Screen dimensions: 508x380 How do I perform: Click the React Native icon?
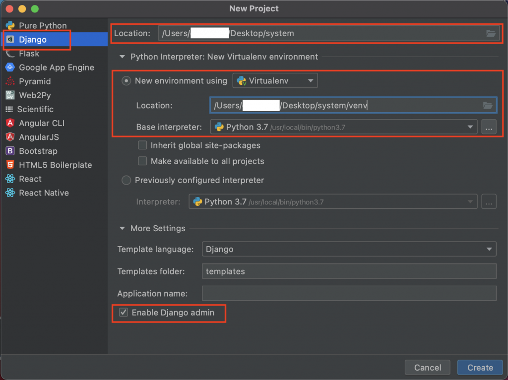10,193
